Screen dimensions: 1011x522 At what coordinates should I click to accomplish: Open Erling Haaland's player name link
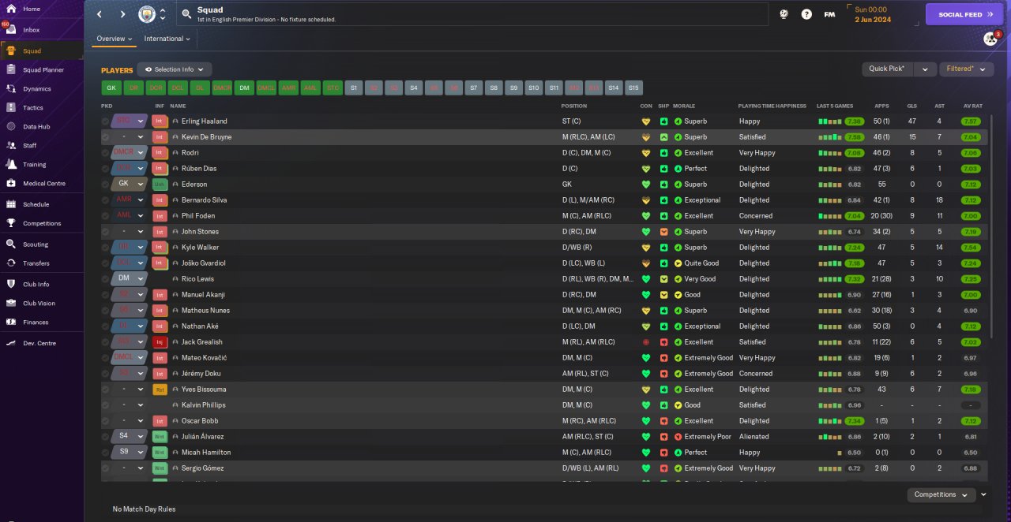(205, 121)
